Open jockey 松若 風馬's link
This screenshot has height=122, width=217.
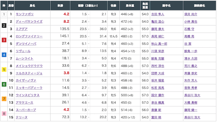[158, 88]
